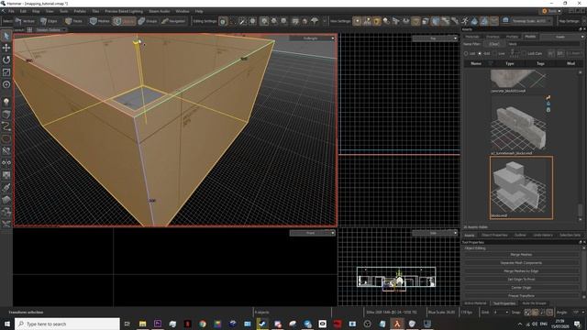Click the grid icon left of Session Options
The image size is (587, 330).
click(29, 29)
